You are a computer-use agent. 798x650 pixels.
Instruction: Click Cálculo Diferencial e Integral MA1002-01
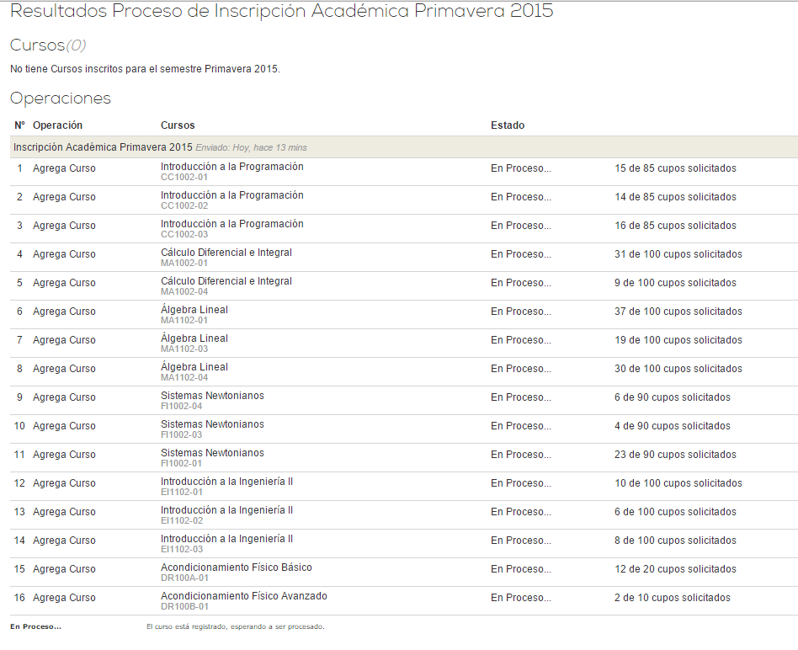(x=226, y=253)
